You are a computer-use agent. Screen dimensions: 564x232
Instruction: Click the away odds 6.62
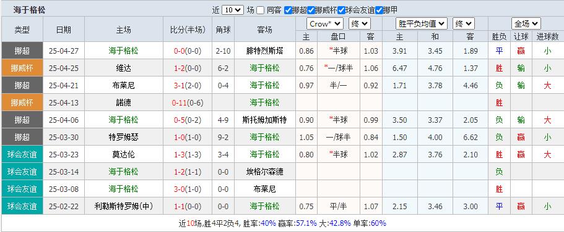click(471, 137)
